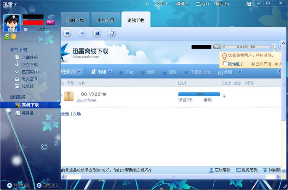Click 说说感受 feedback link

pyautogui.click(x=247, y=170)
